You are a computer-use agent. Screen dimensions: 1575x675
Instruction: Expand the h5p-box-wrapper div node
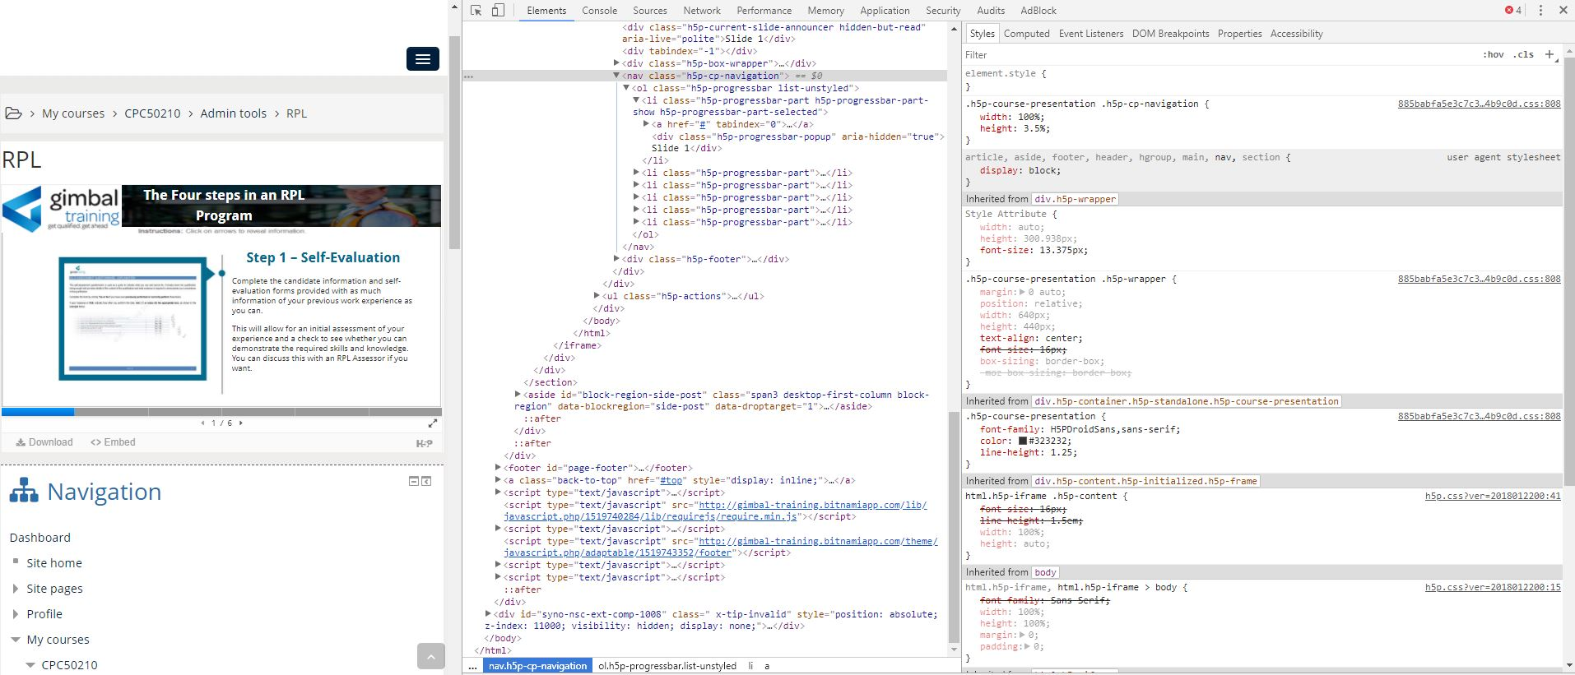[x=616, y=63]
